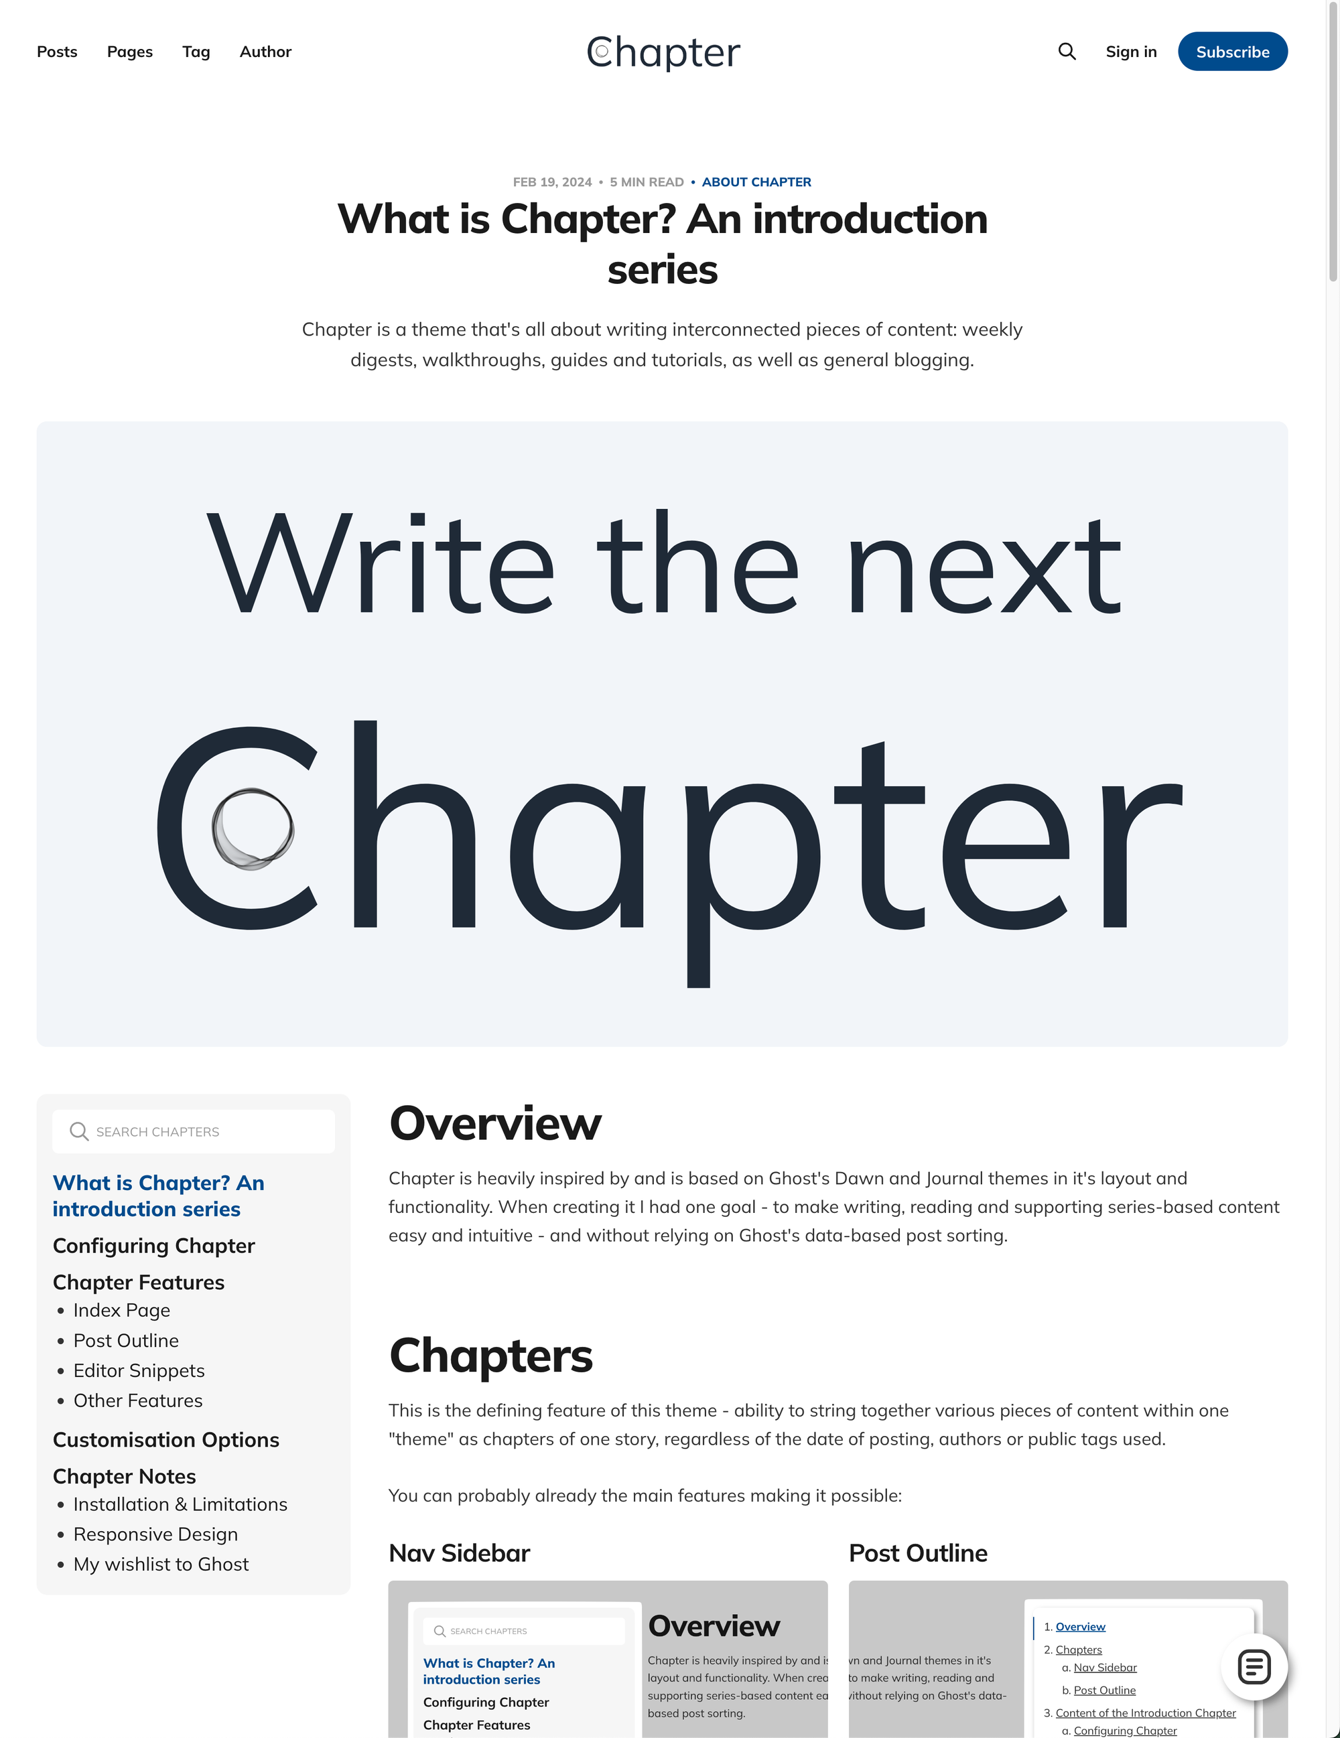
Task: Click the Nav Sidebar thumbnail preview image
Action: 608,1668
